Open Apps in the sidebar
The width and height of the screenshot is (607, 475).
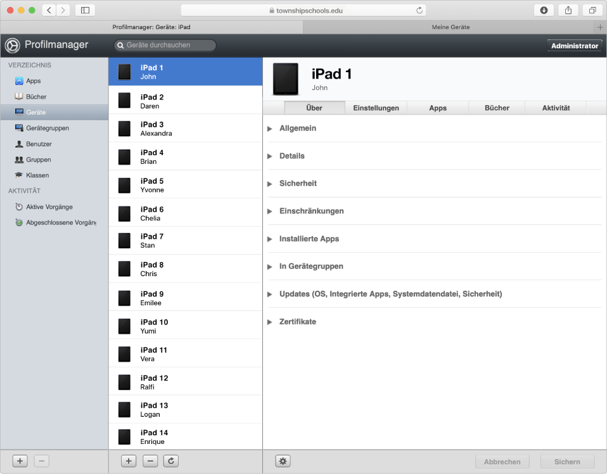[54, 81]
